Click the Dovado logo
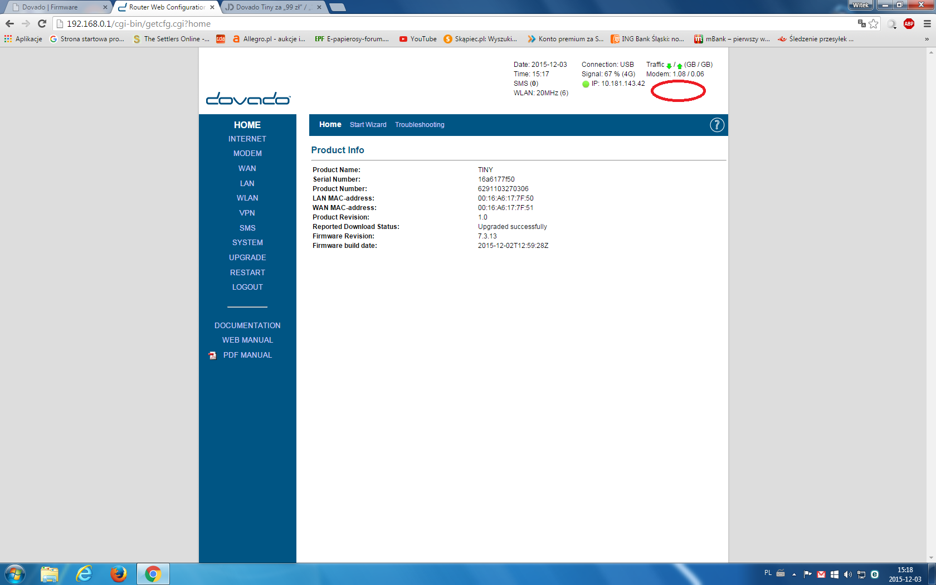936x585 pixels. (248, 99)
